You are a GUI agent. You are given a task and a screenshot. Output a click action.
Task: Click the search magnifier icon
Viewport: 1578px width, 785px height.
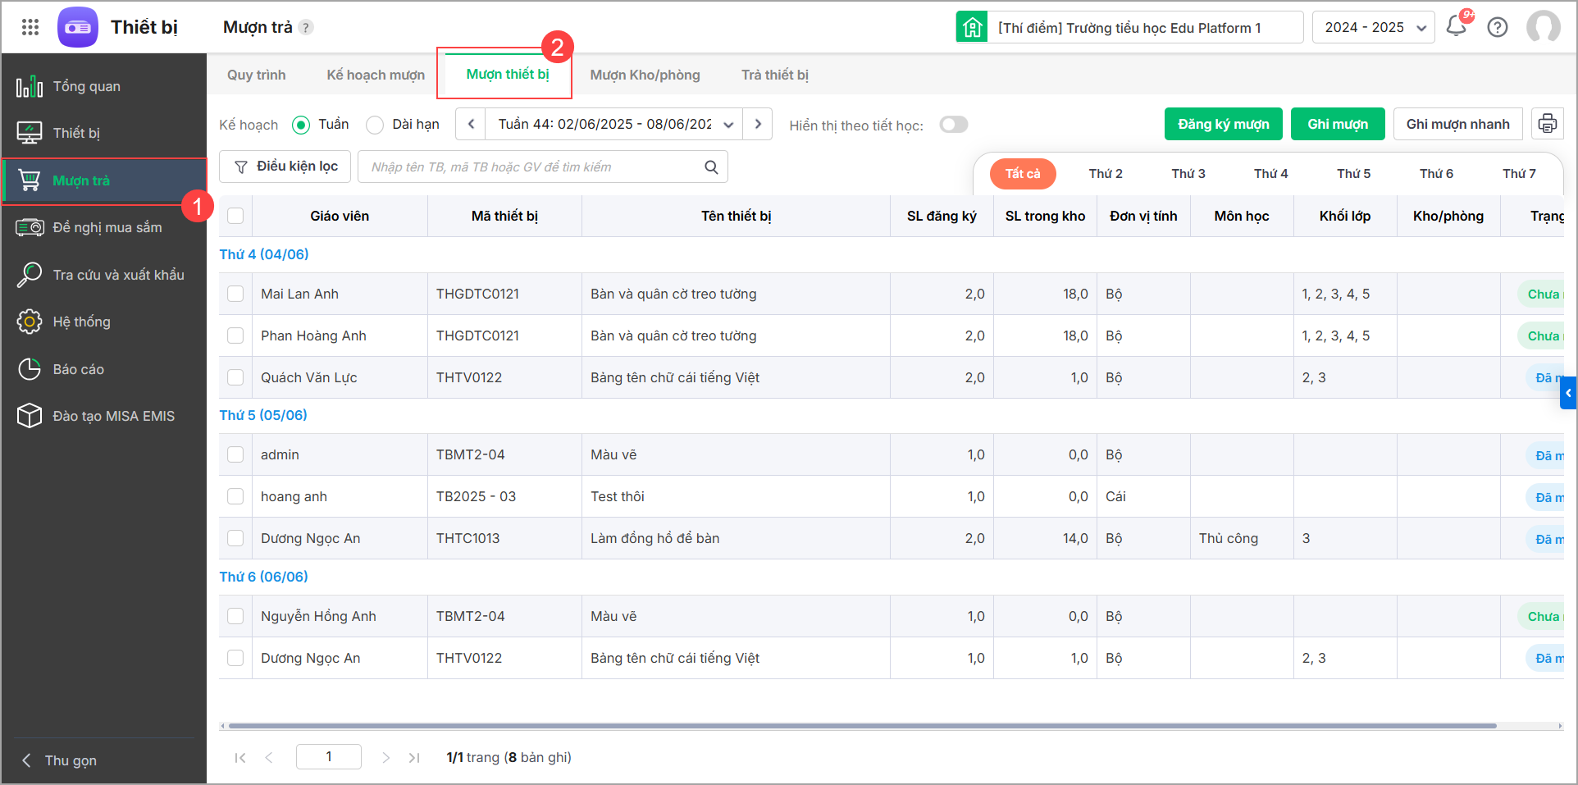711,167
